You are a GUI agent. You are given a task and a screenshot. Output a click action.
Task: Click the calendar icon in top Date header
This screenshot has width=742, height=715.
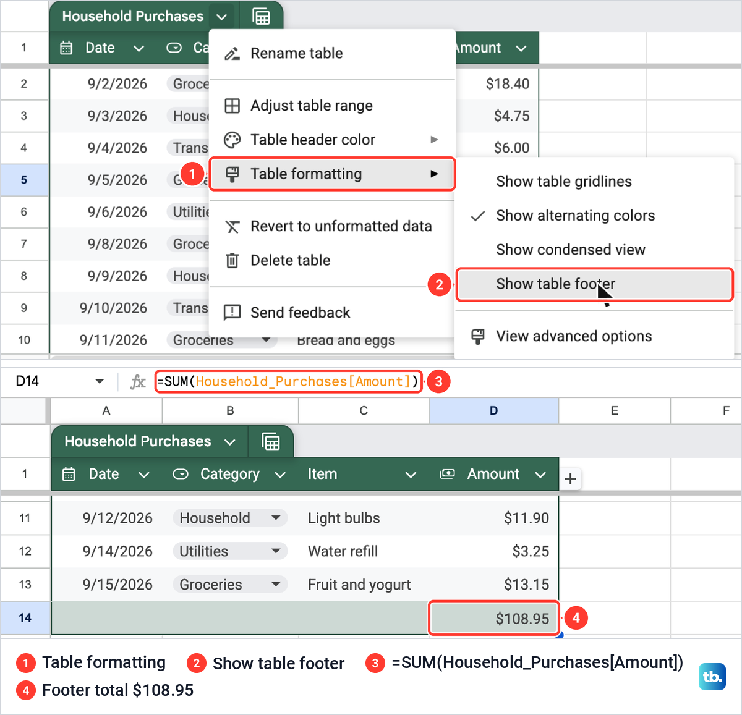tap(67, 48)
